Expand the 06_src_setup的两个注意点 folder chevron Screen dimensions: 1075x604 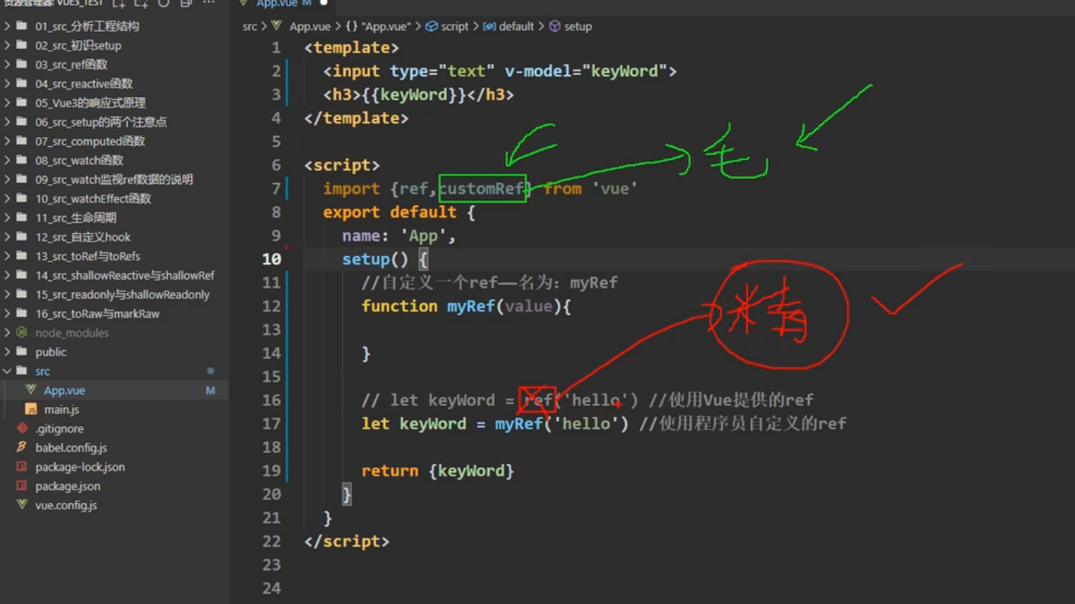click(7, 122)
